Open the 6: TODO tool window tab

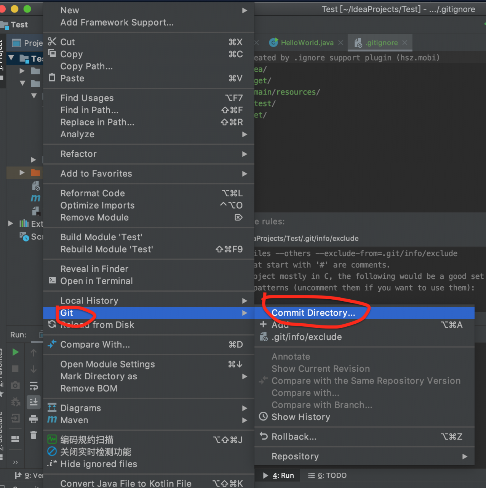coord(328,475)
